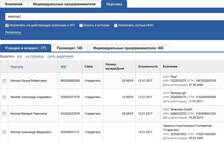The image size is (224, 142).
Task: Select the Миллер Александр Андреевич row checkbox
Action: 4,97
